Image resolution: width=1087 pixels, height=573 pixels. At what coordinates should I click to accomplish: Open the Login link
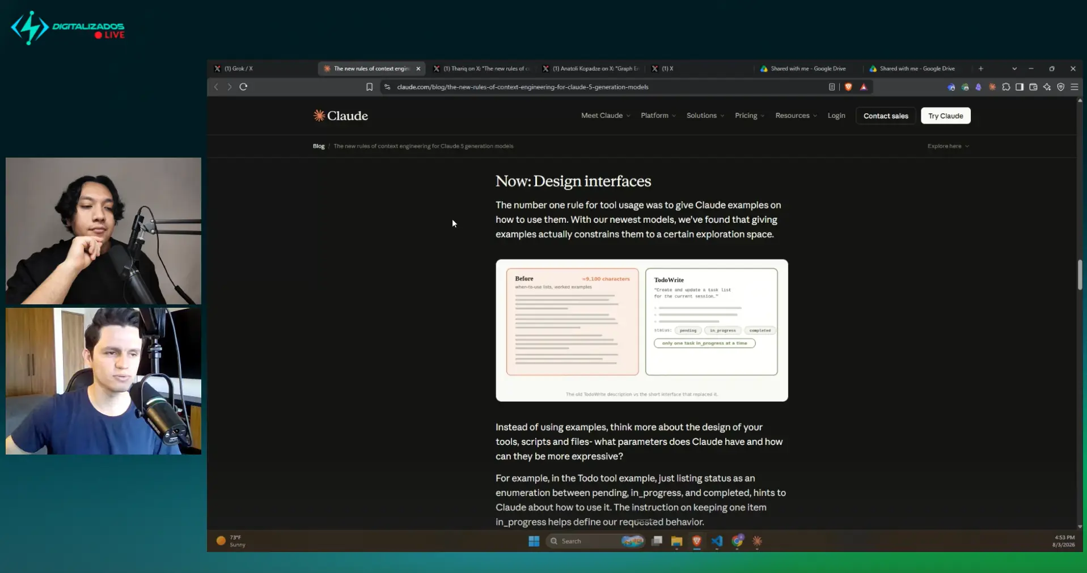836,116
